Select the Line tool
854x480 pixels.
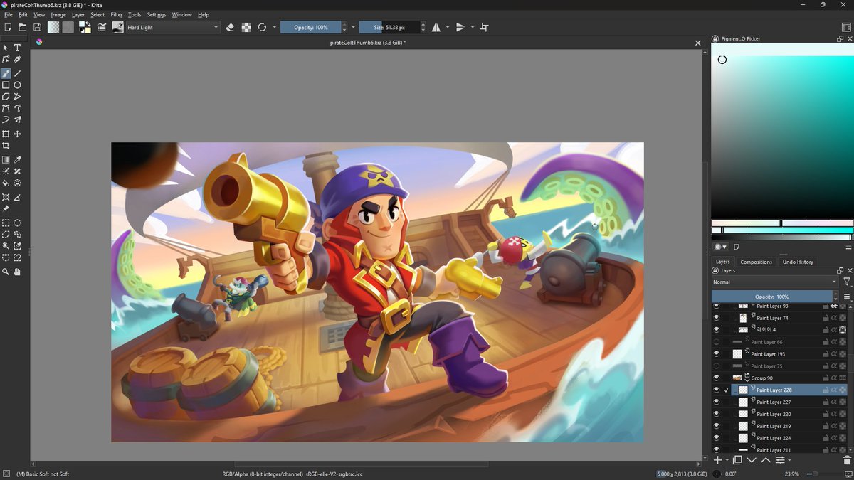pyautogui.click(x=18, y=73)
